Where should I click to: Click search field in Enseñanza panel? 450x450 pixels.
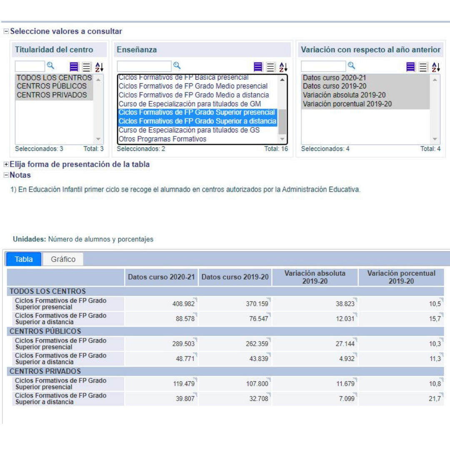[144, 66]
